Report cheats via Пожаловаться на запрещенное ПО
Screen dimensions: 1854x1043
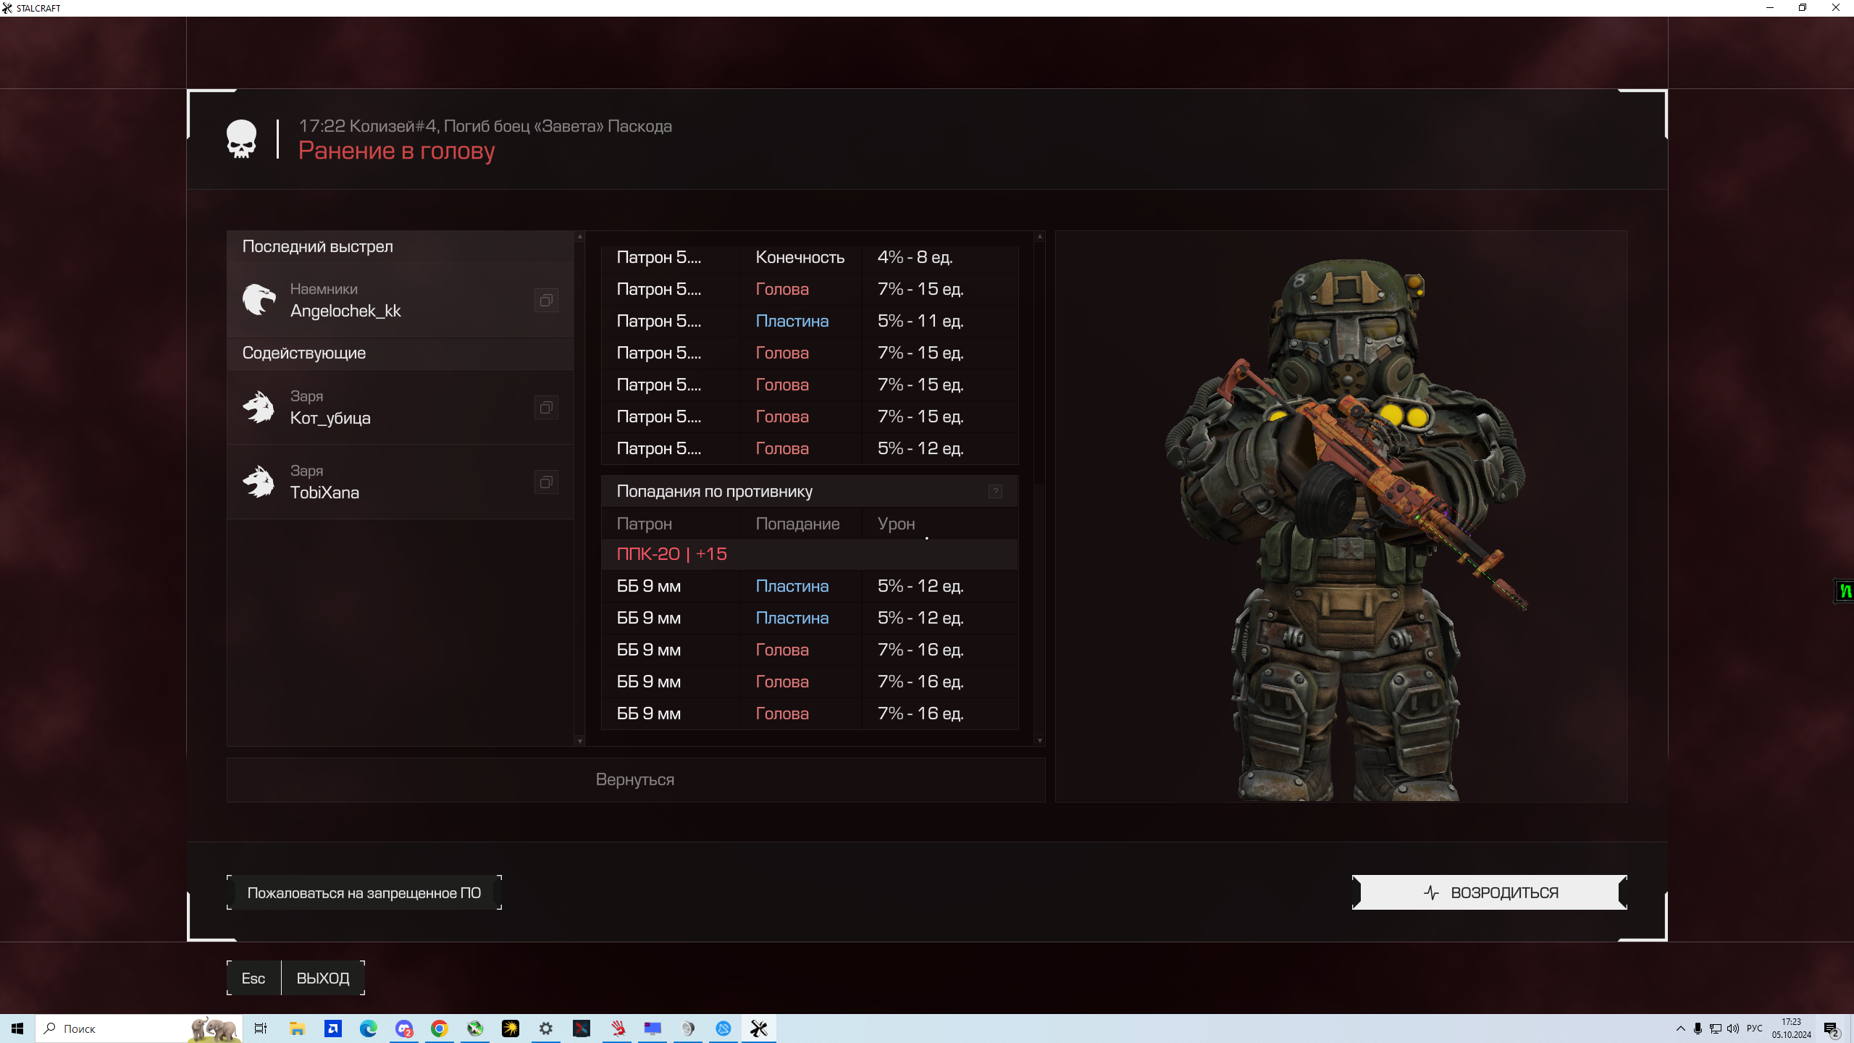(364, 892)
